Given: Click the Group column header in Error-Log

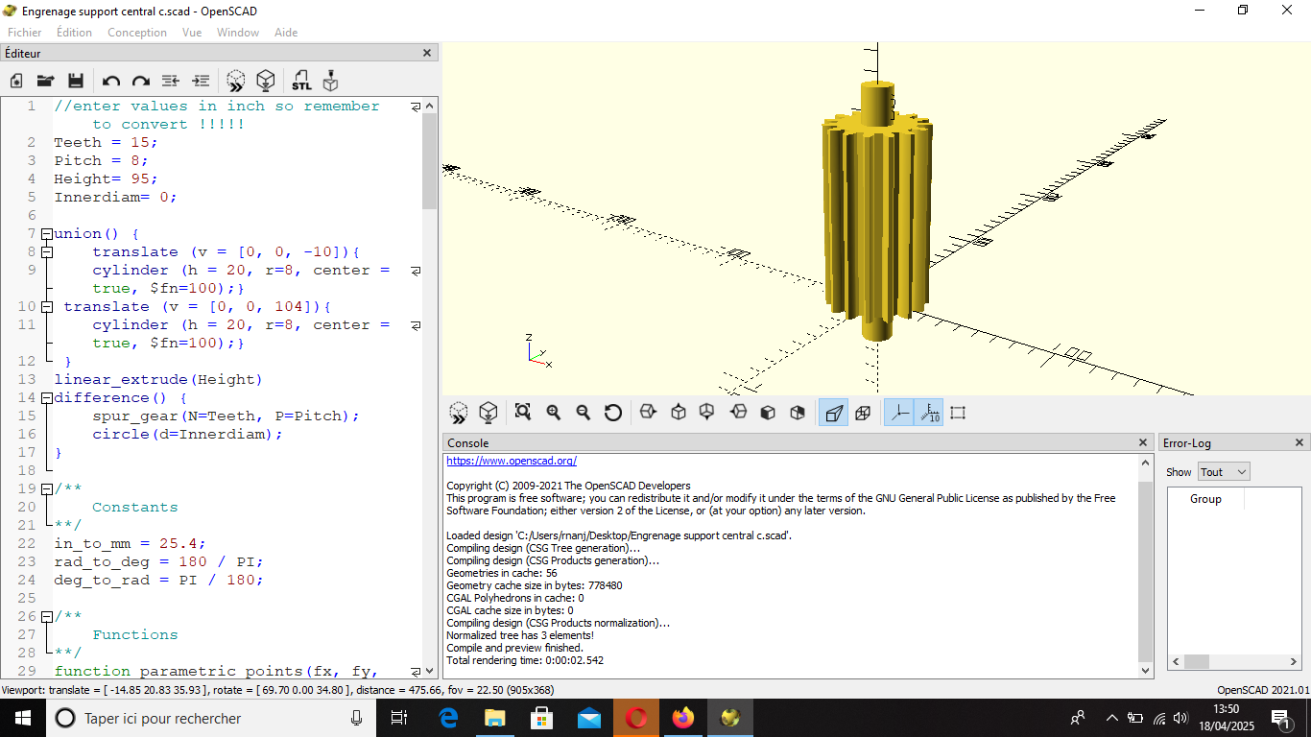Looking at the screenshot, I should (1205, 499).
